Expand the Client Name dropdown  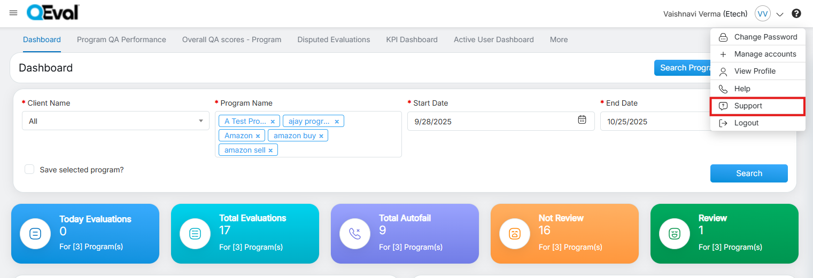tap(200, 121)
